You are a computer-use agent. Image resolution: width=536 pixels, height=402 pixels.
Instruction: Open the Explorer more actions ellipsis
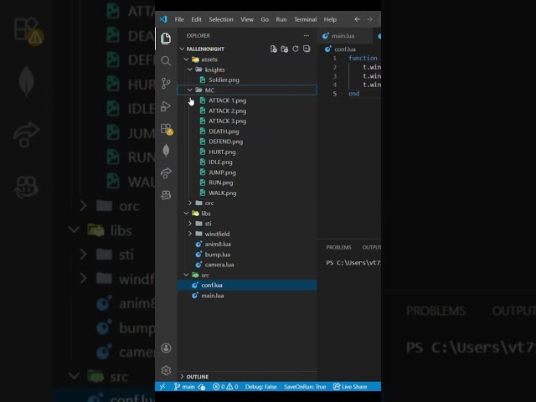click(x=307, y=35)
